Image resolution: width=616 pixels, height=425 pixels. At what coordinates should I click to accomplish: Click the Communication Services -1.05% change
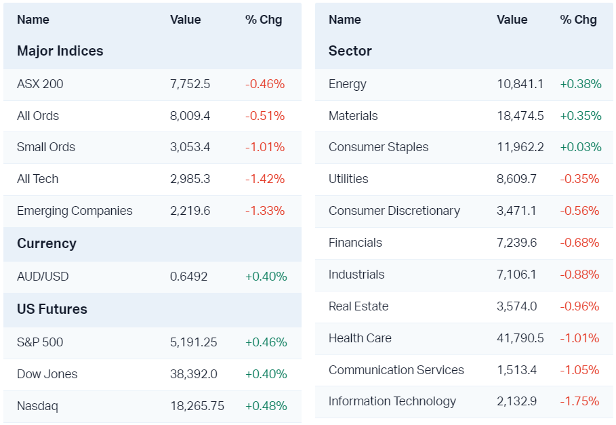(x=579, y=370)
